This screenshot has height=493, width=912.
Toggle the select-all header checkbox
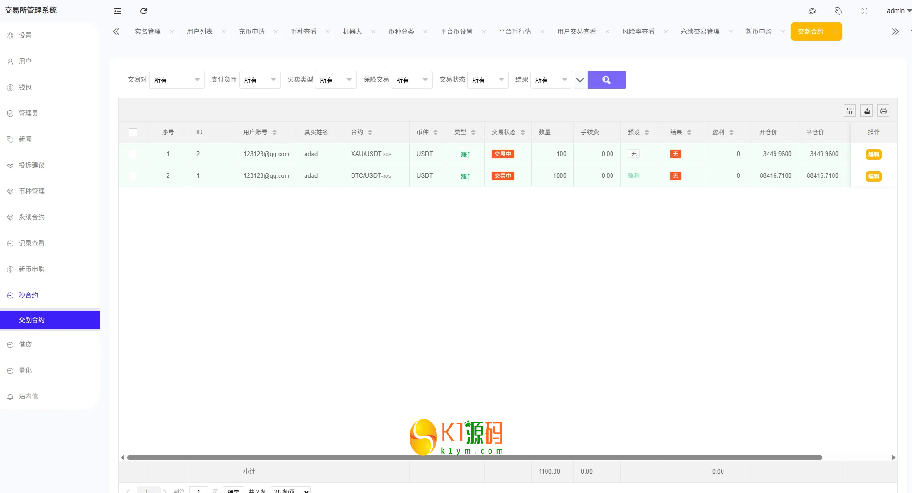coord(133,132)
